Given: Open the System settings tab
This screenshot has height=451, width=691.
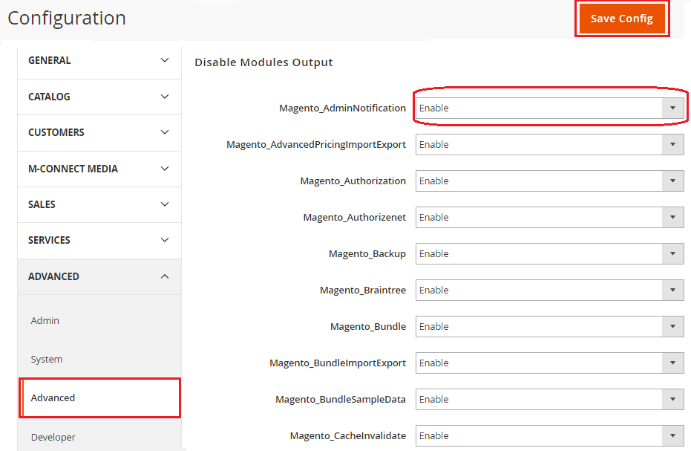Looking at the screenshot, I should tap(47, 360).
